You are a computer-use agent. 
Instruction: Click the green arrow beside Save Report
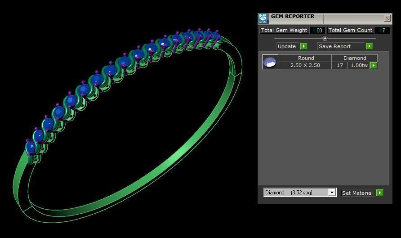coord(369,46)
